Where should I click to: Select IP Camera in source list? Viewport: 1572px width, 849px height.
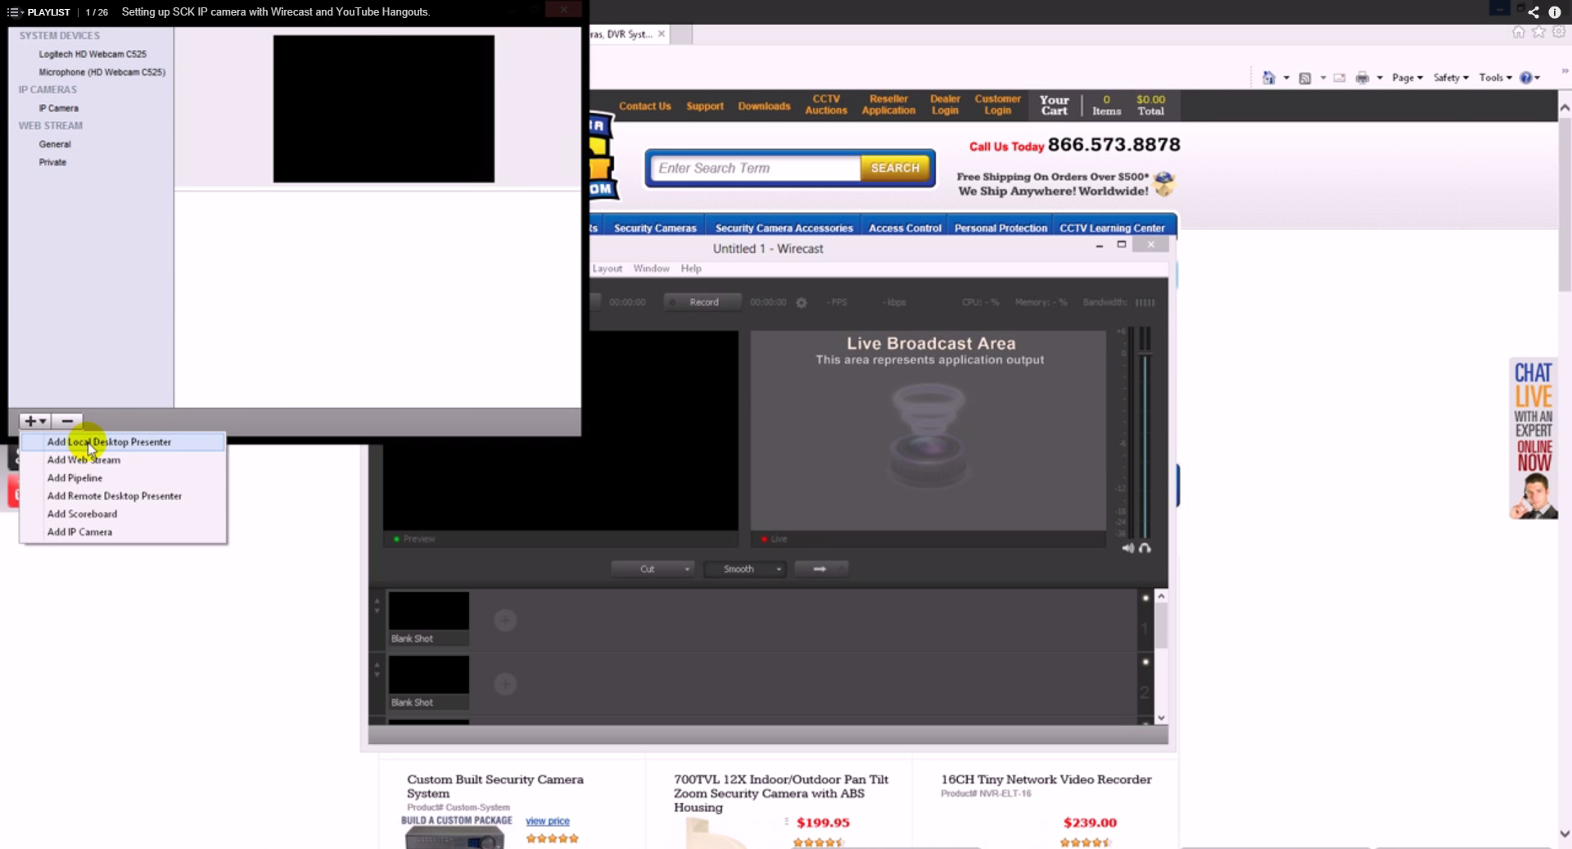59,108
